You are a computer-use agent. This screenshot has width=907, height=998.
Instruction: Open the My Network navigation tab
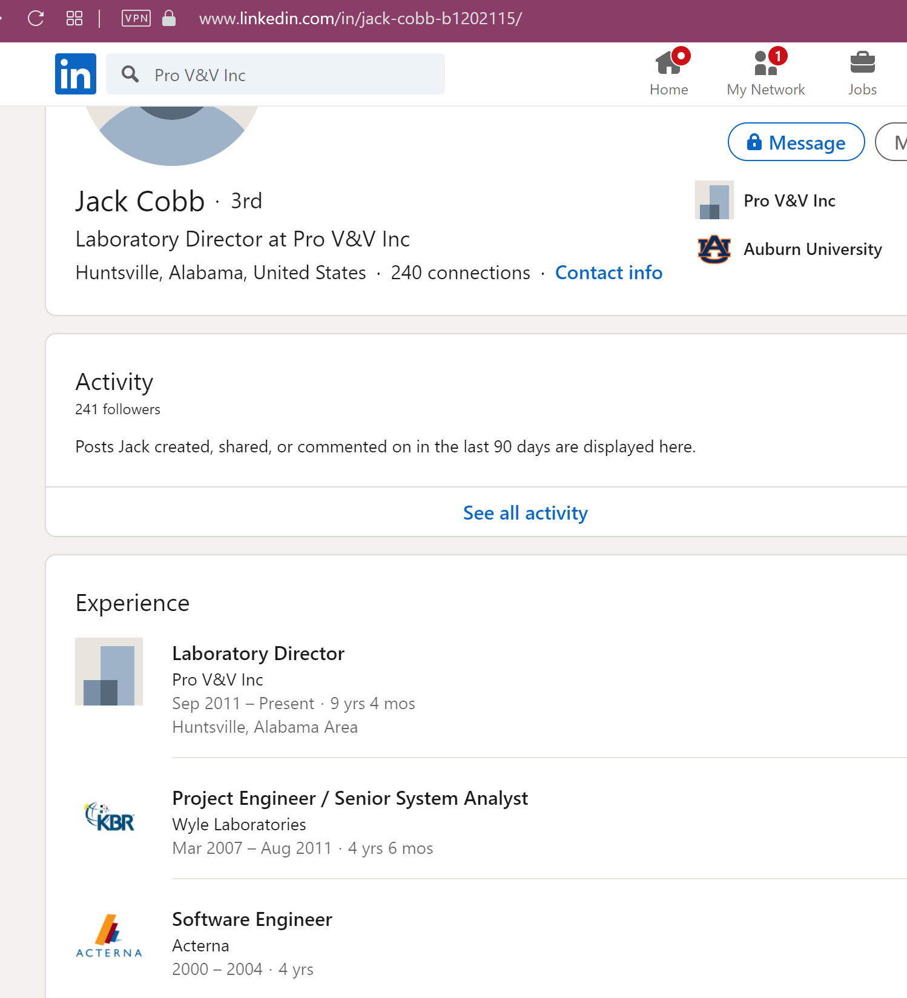(x=766, y=73)
